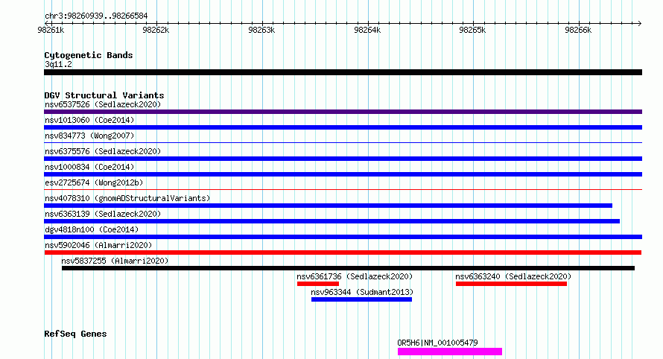
Task: Click the Cytogenetic Bands track title
Action: tap(89, 55)
